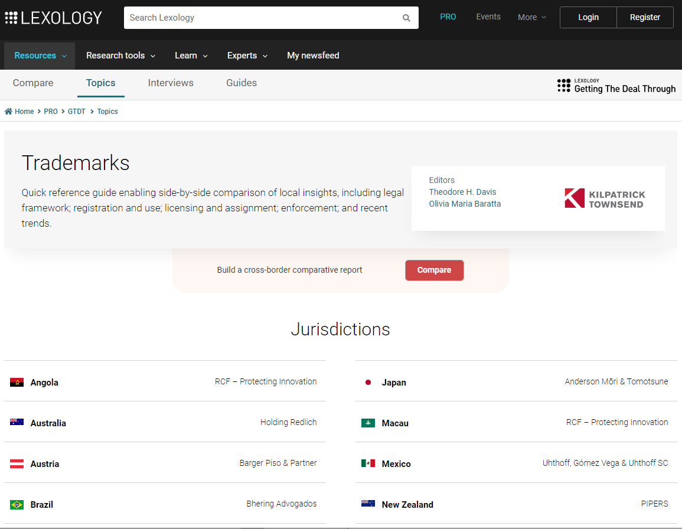Switch to the Compare tab
The image size is (682, 529).
pyautogui.click(x=33, y=83)
